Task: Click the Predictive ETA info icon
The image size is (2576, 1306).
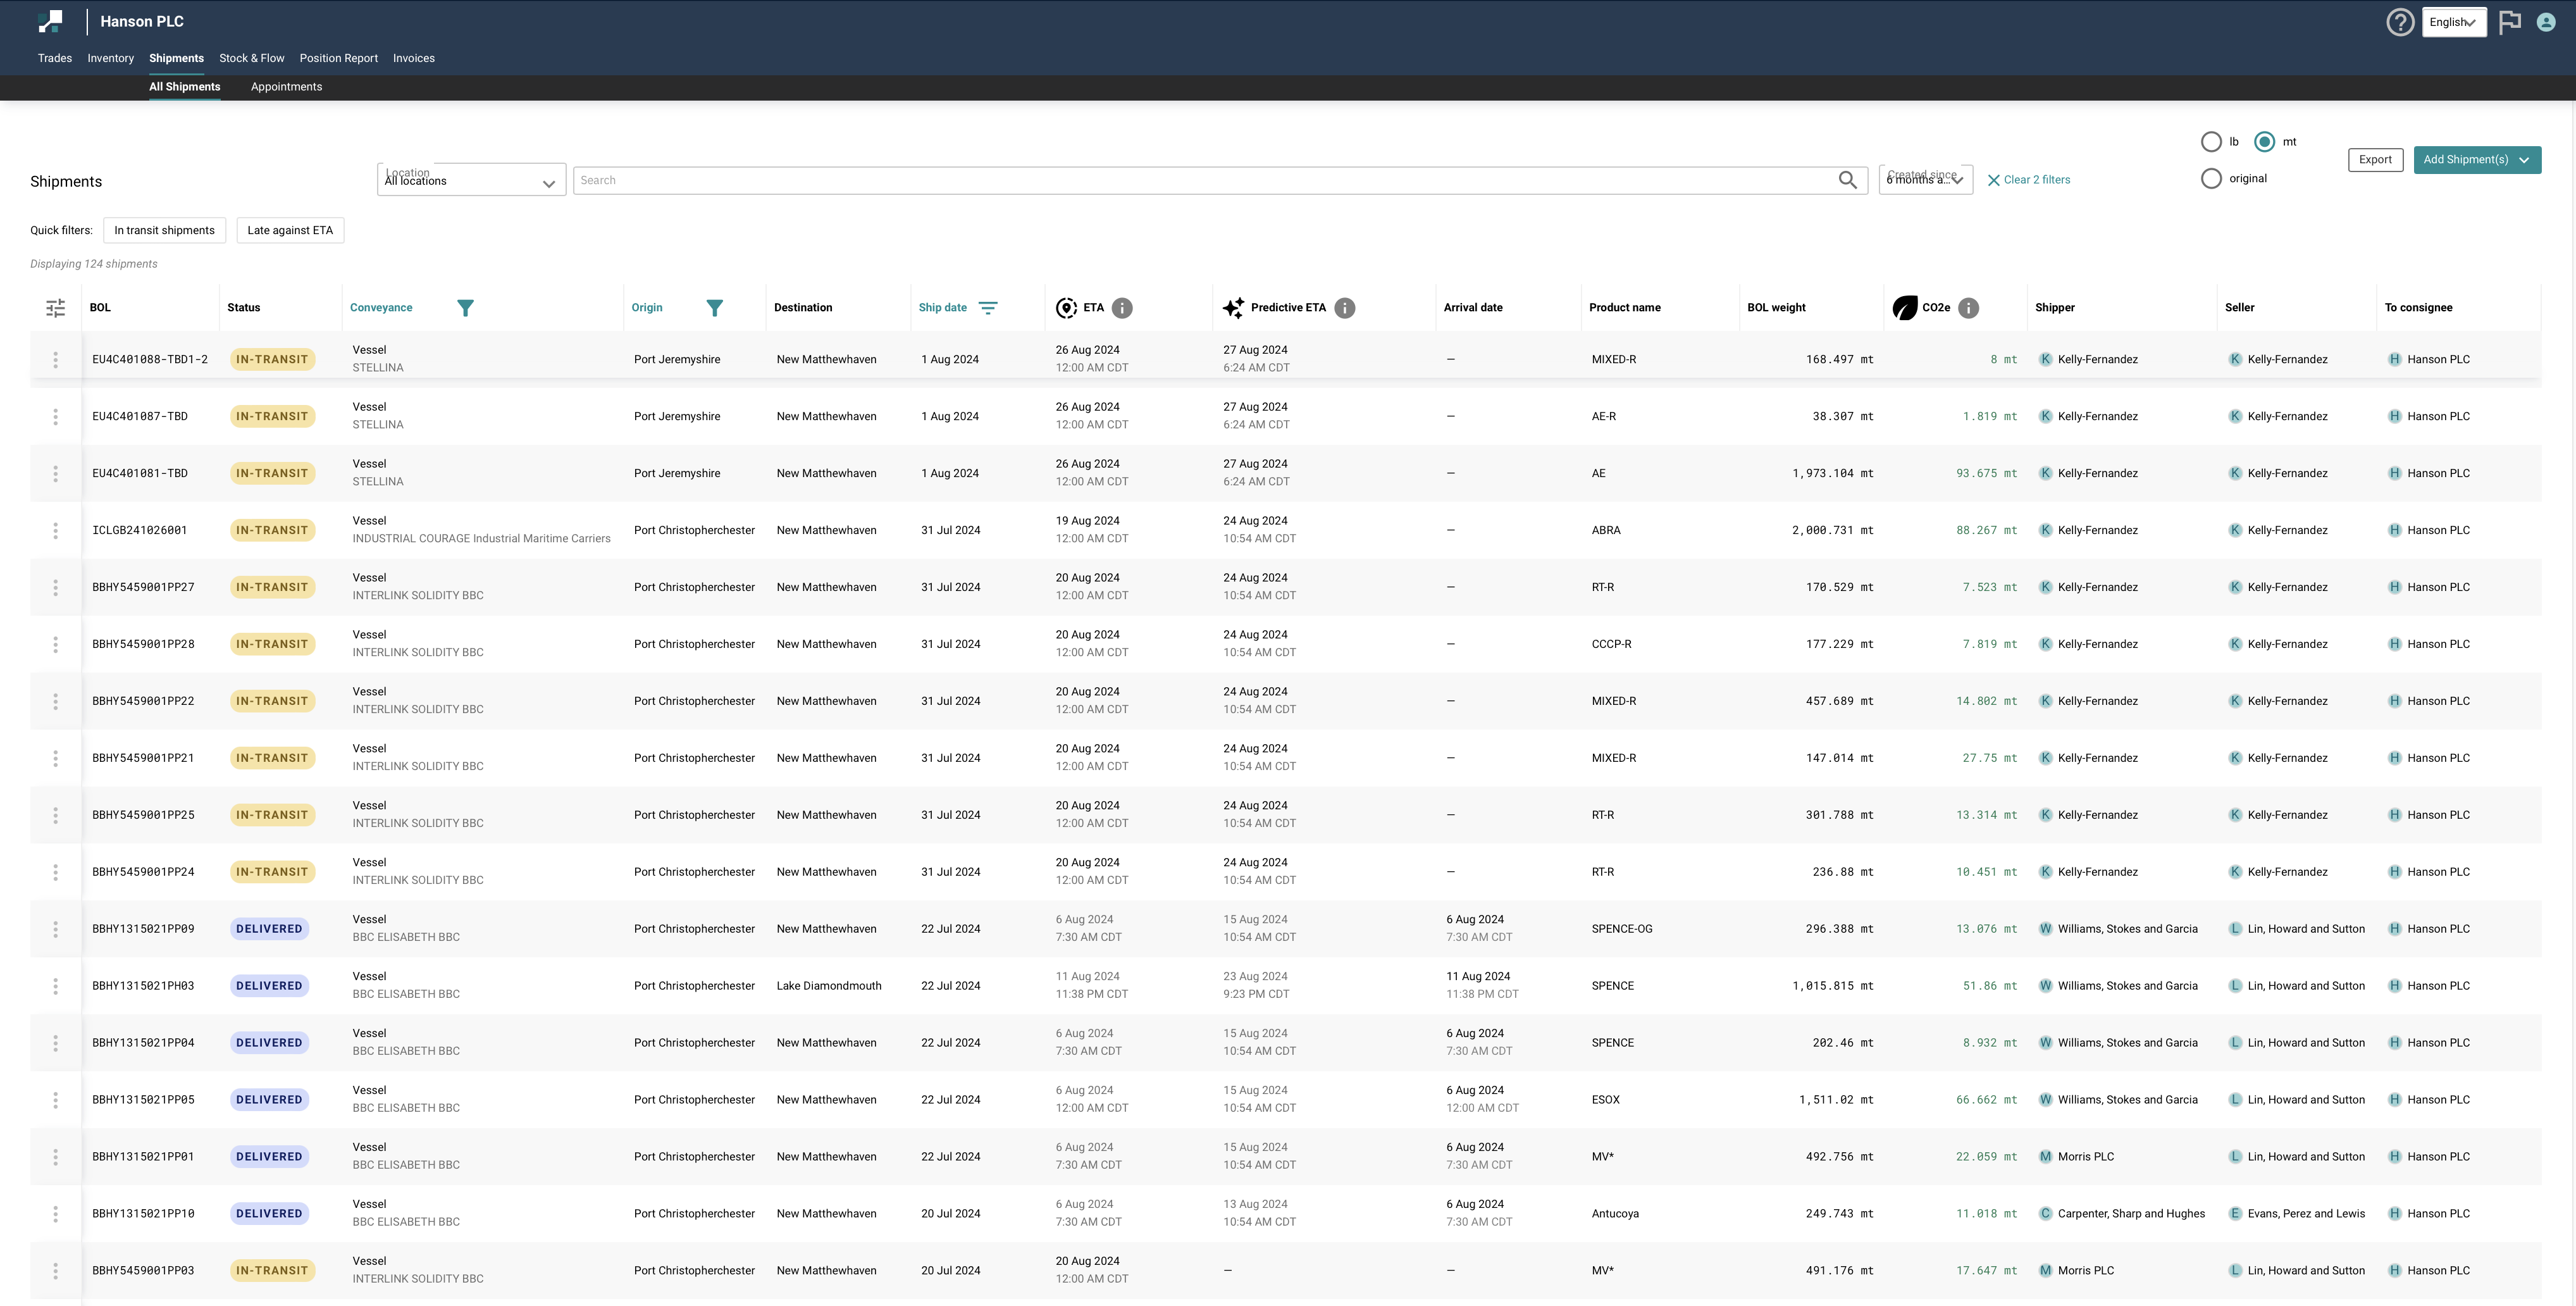Action: [x=1345, y=308]
